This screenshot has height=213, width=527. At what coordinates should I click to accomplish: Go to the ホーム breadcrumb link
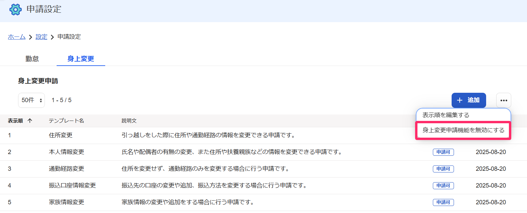pyautogui.click(x=17, y=37)
